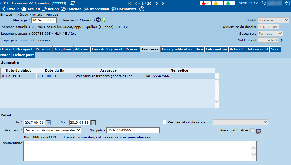Open the calendar picker beside the Du date
The width and height of the screenshot is (291, 165).
[48, 122]
